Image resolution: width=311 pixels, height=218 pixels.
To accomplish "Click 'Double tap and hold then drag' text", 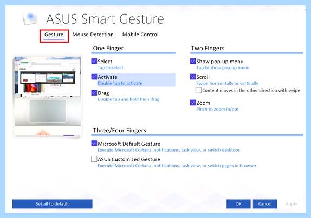I will click(x=128, y=99).
